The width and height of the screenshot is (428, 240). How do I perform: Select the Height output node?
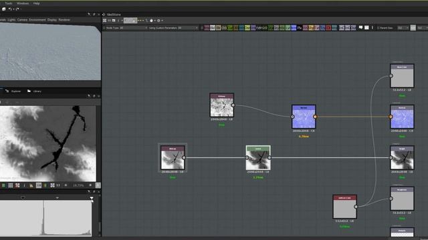[x=402, y=157]
